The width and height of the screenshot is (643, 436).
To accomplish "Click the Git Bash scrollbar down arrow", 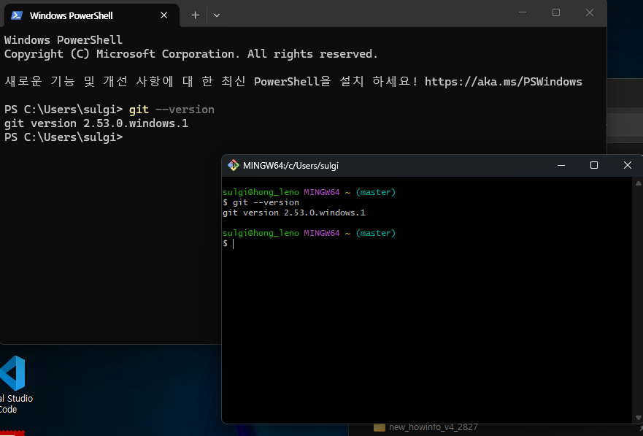I will pyautogui.click(x=637, y=418).
